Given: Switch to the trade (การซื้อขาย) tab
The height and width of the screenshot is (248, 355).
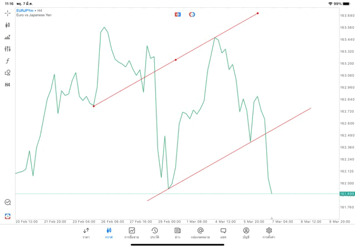Looking at the screenshot, I should coord(132,233).
